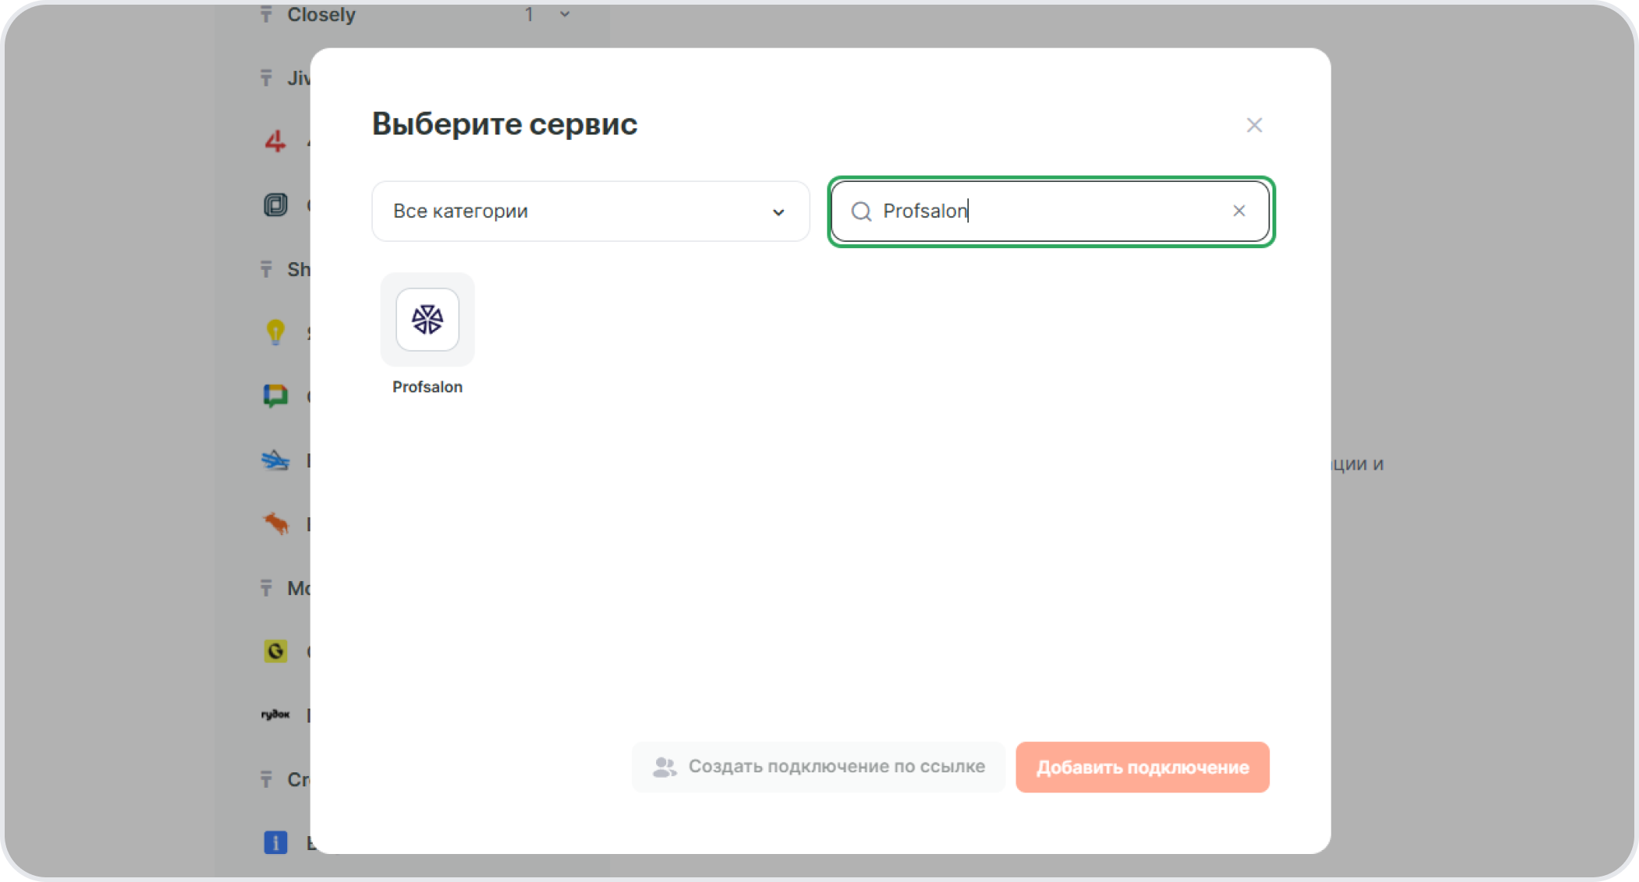Click the гудок logo item

coord(275,715)
